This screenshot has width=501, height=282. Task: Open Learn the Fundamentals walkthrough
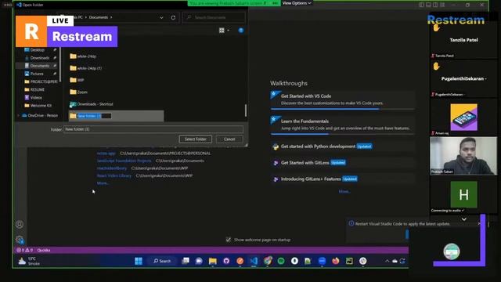point(343,125)
